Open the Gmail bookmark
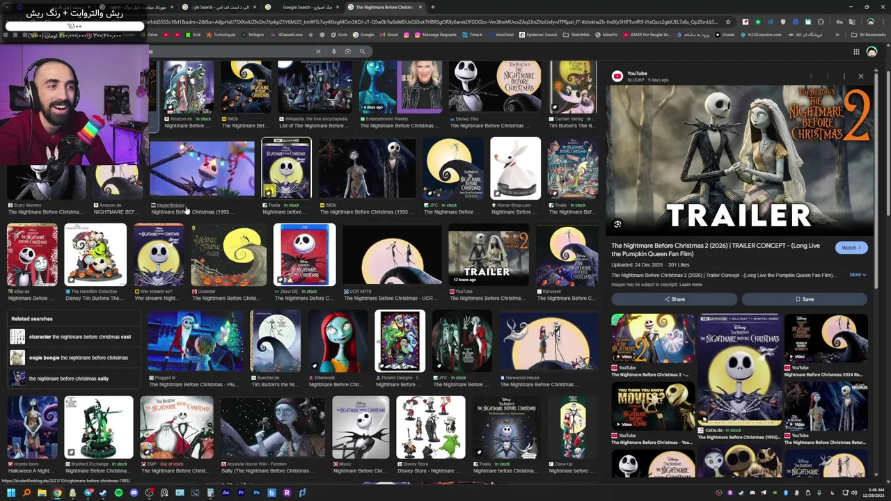891x501 pixels. click(389, 34)
